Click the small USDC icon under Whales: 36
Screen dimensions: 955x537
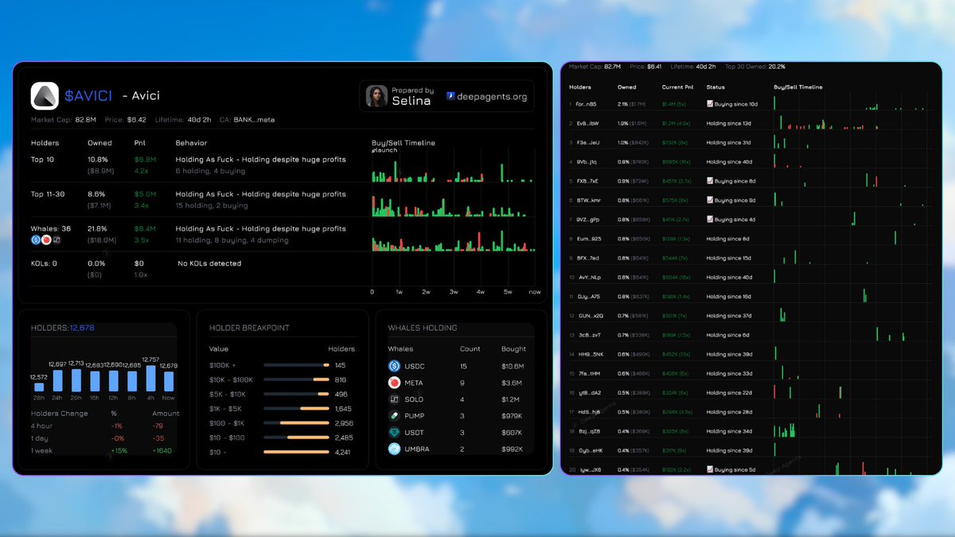tap(36, 239)
